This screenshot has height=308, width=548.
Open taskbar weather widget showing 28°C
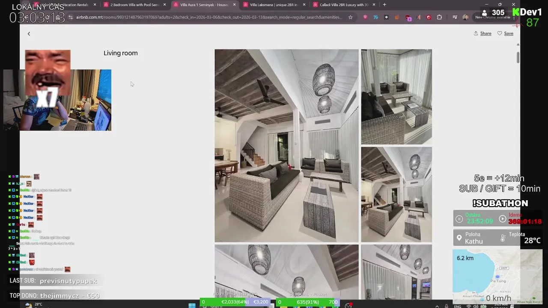tap(34, 305)
